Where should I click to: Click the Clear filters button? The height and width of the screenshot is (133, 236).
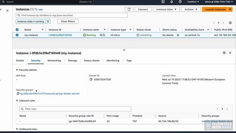(68, 21)
